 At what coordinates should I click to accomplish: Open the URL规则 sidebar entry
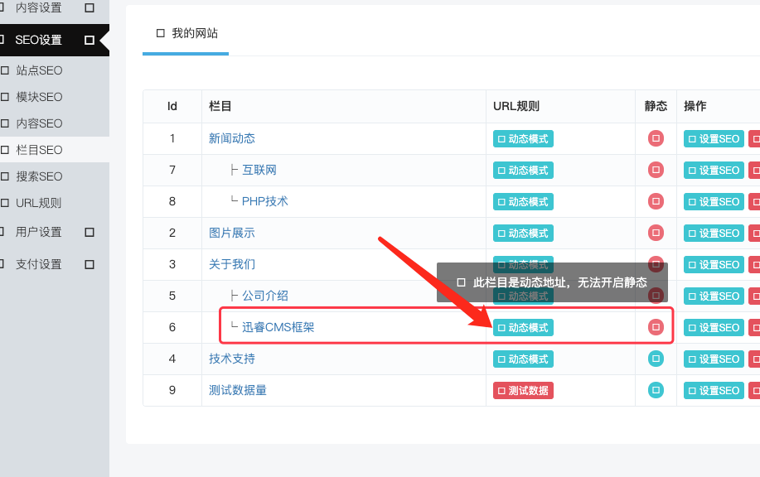pyautogui.click(x=39, y=204)
